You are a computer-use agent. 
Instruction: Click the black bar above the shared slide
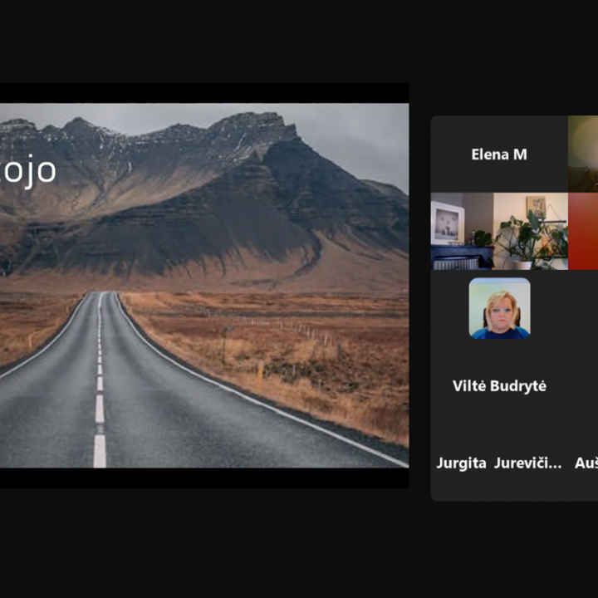[x=203, y=92]
